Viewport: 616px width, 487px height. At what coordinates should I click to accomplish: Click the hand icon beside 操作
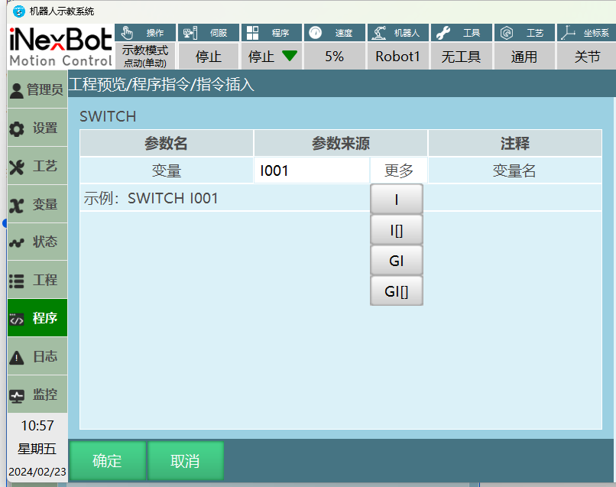point(128,33)
